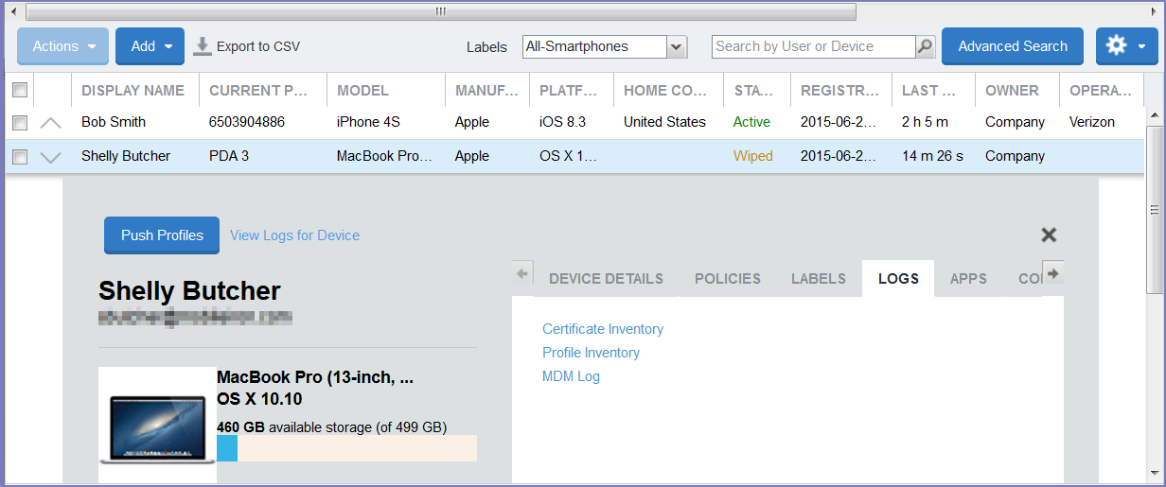
Task: Expand the Bob Smith row chevron
Action: (51, 123)
